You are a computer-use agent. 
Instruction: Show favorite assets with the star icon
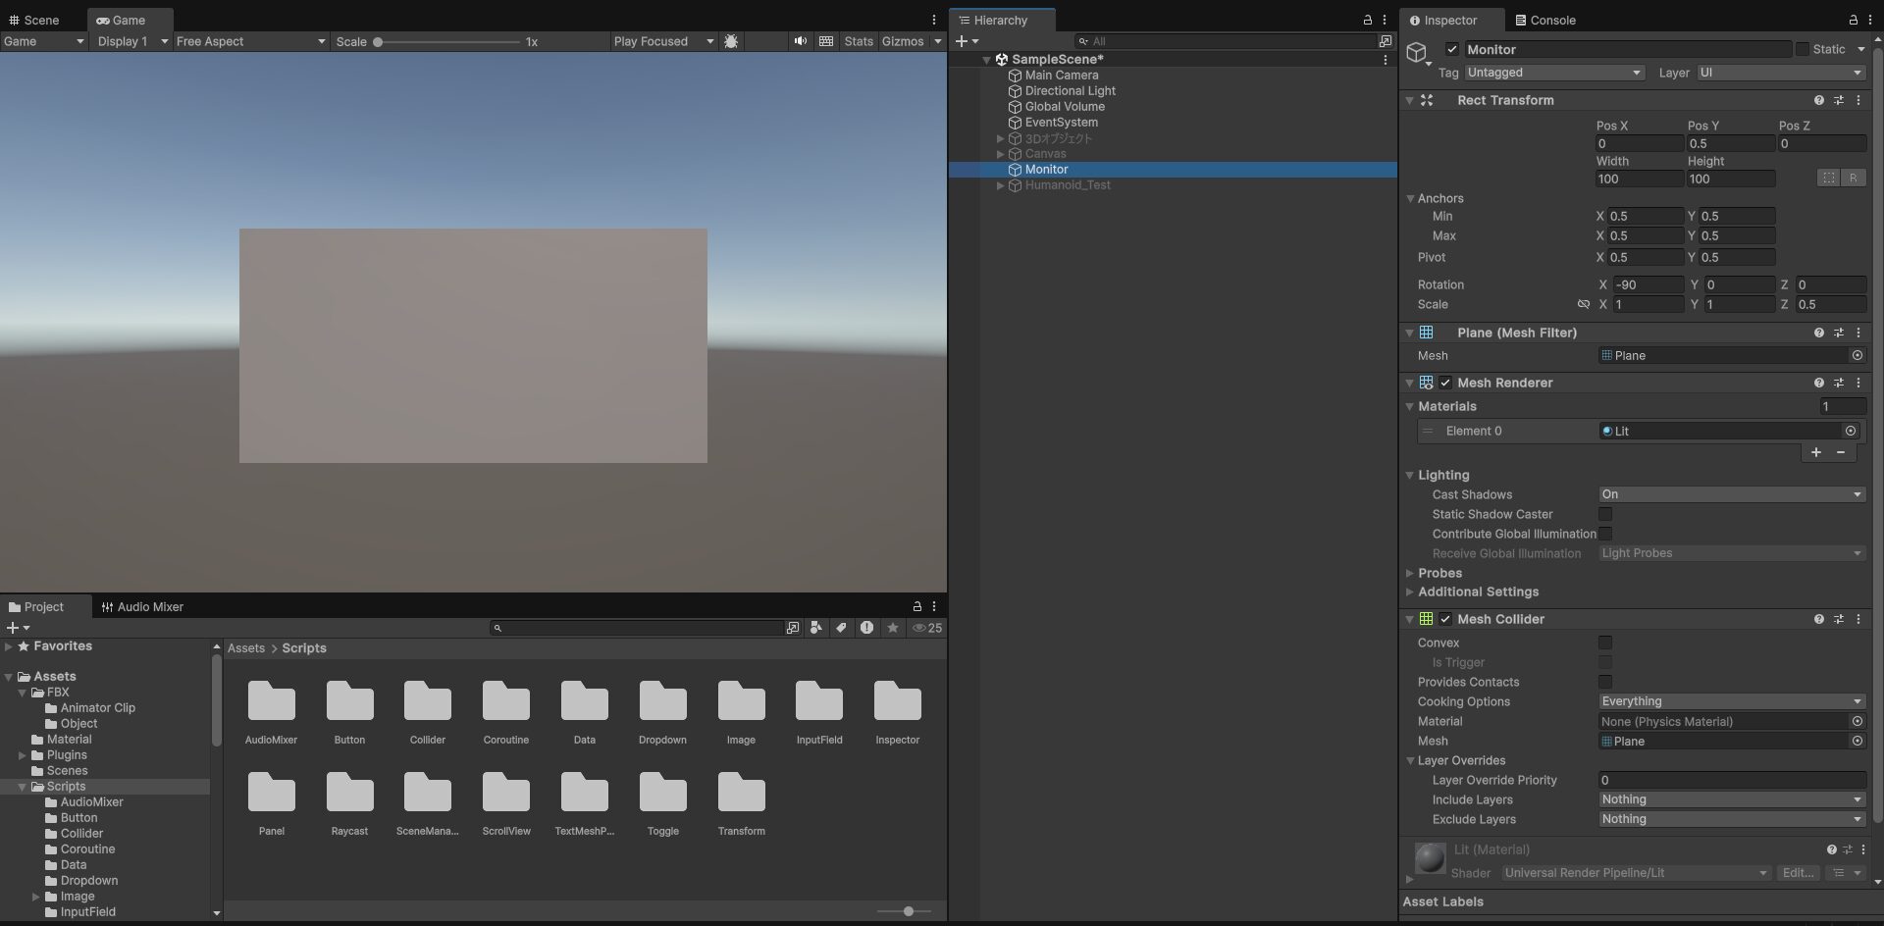892,628
